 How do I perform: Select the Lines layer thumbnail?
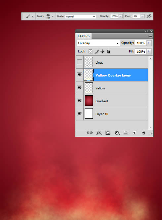coord(89,62)
